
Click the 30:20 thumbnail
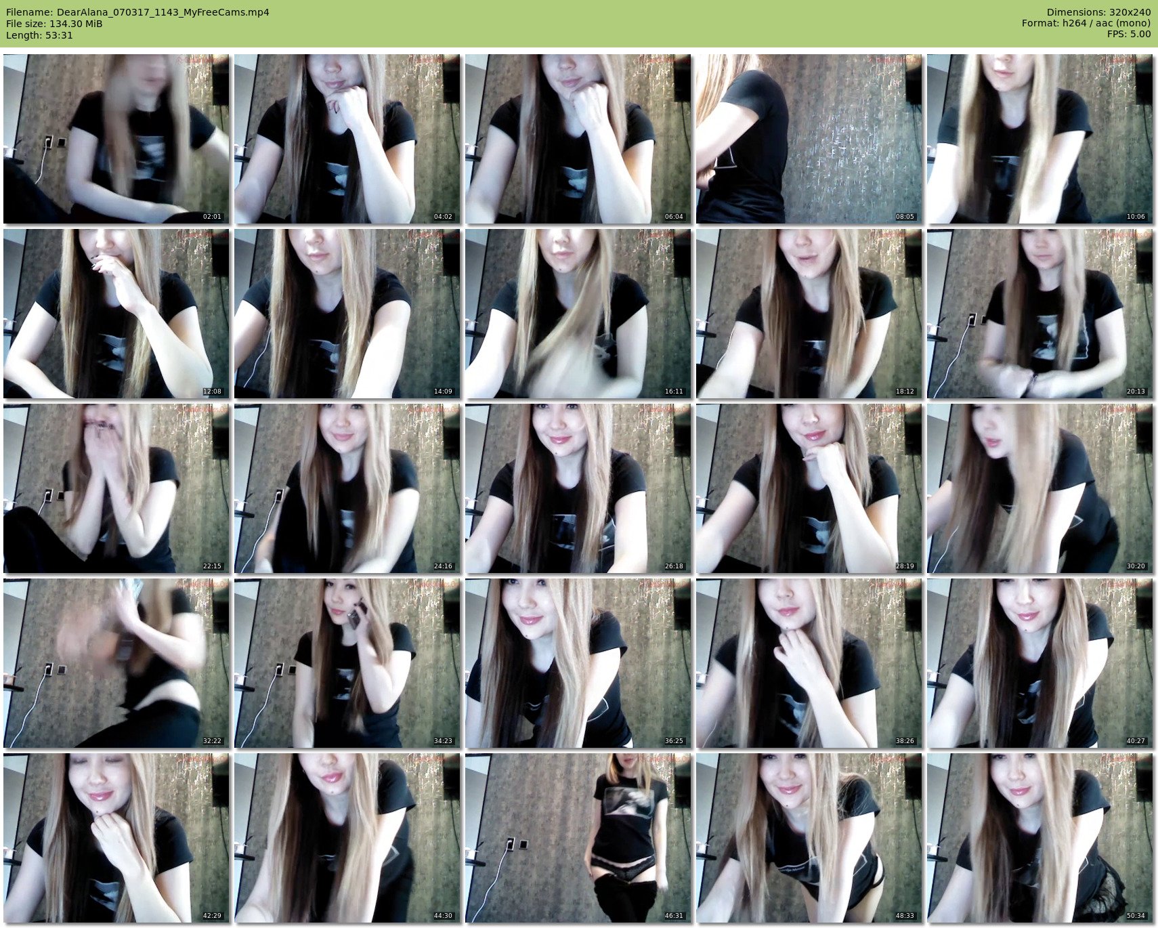1040,488
